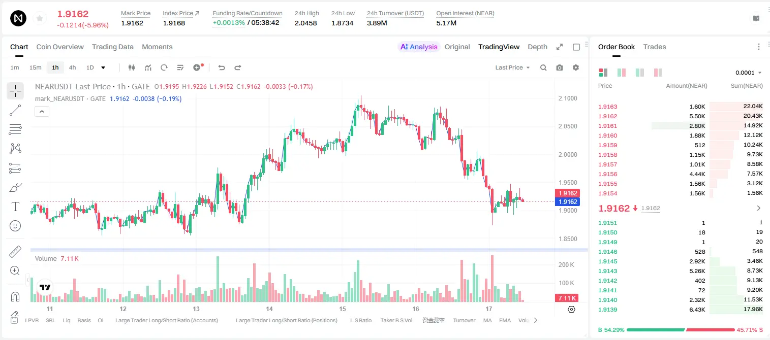770x340 pixels.
Task: Switch to Depth chart view
Action: (537, 47)
